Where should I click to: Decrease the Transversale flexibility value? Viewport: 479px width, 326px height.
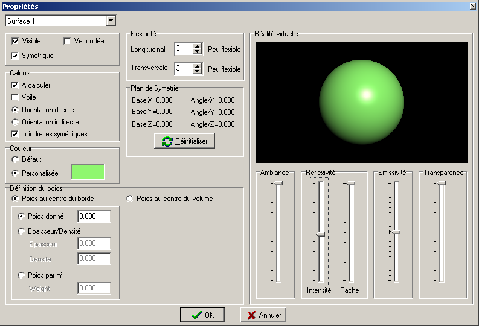[x=198, y=71]
